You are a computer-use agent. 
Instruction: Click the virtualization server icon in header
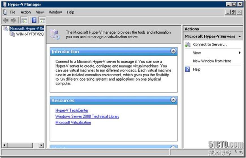coord(55,34)
